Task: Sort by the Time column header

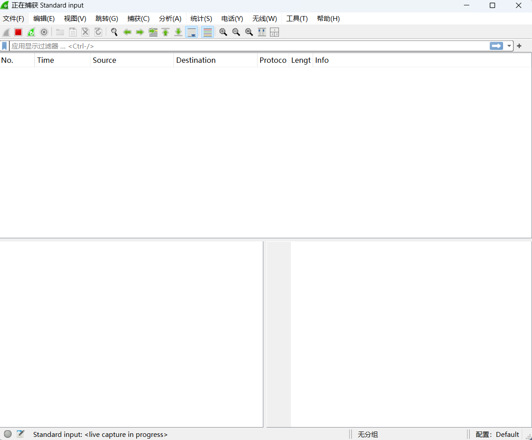Action: (x=62, y=60)
